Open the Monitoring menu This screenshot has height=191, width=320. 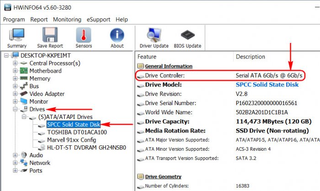pos(67,19)
